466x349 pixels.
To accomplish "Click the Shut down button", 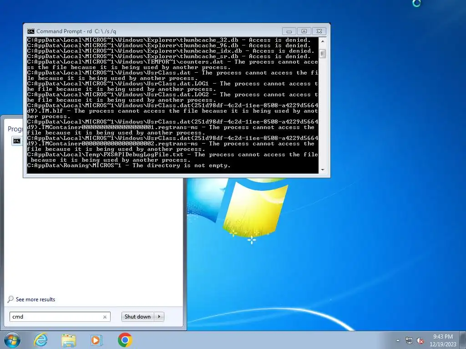I will [x=137, y=317].
